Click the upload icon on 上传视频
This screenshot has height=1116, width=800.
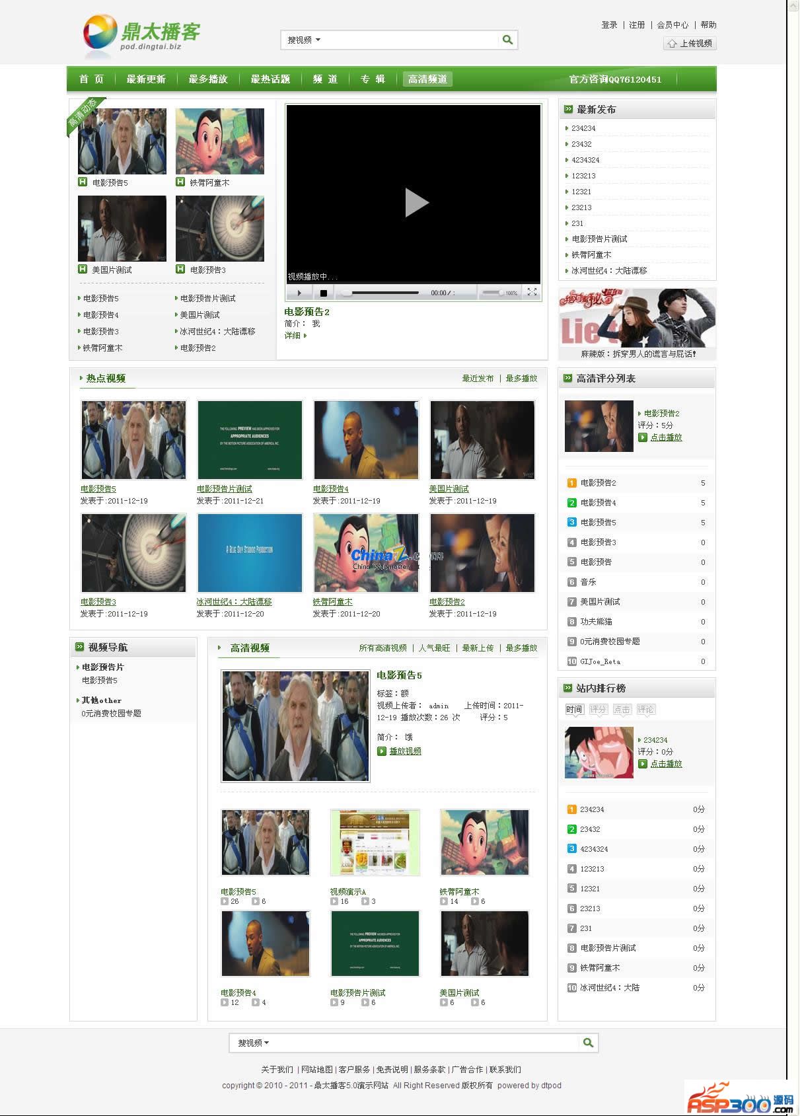[x=672, y=44]
